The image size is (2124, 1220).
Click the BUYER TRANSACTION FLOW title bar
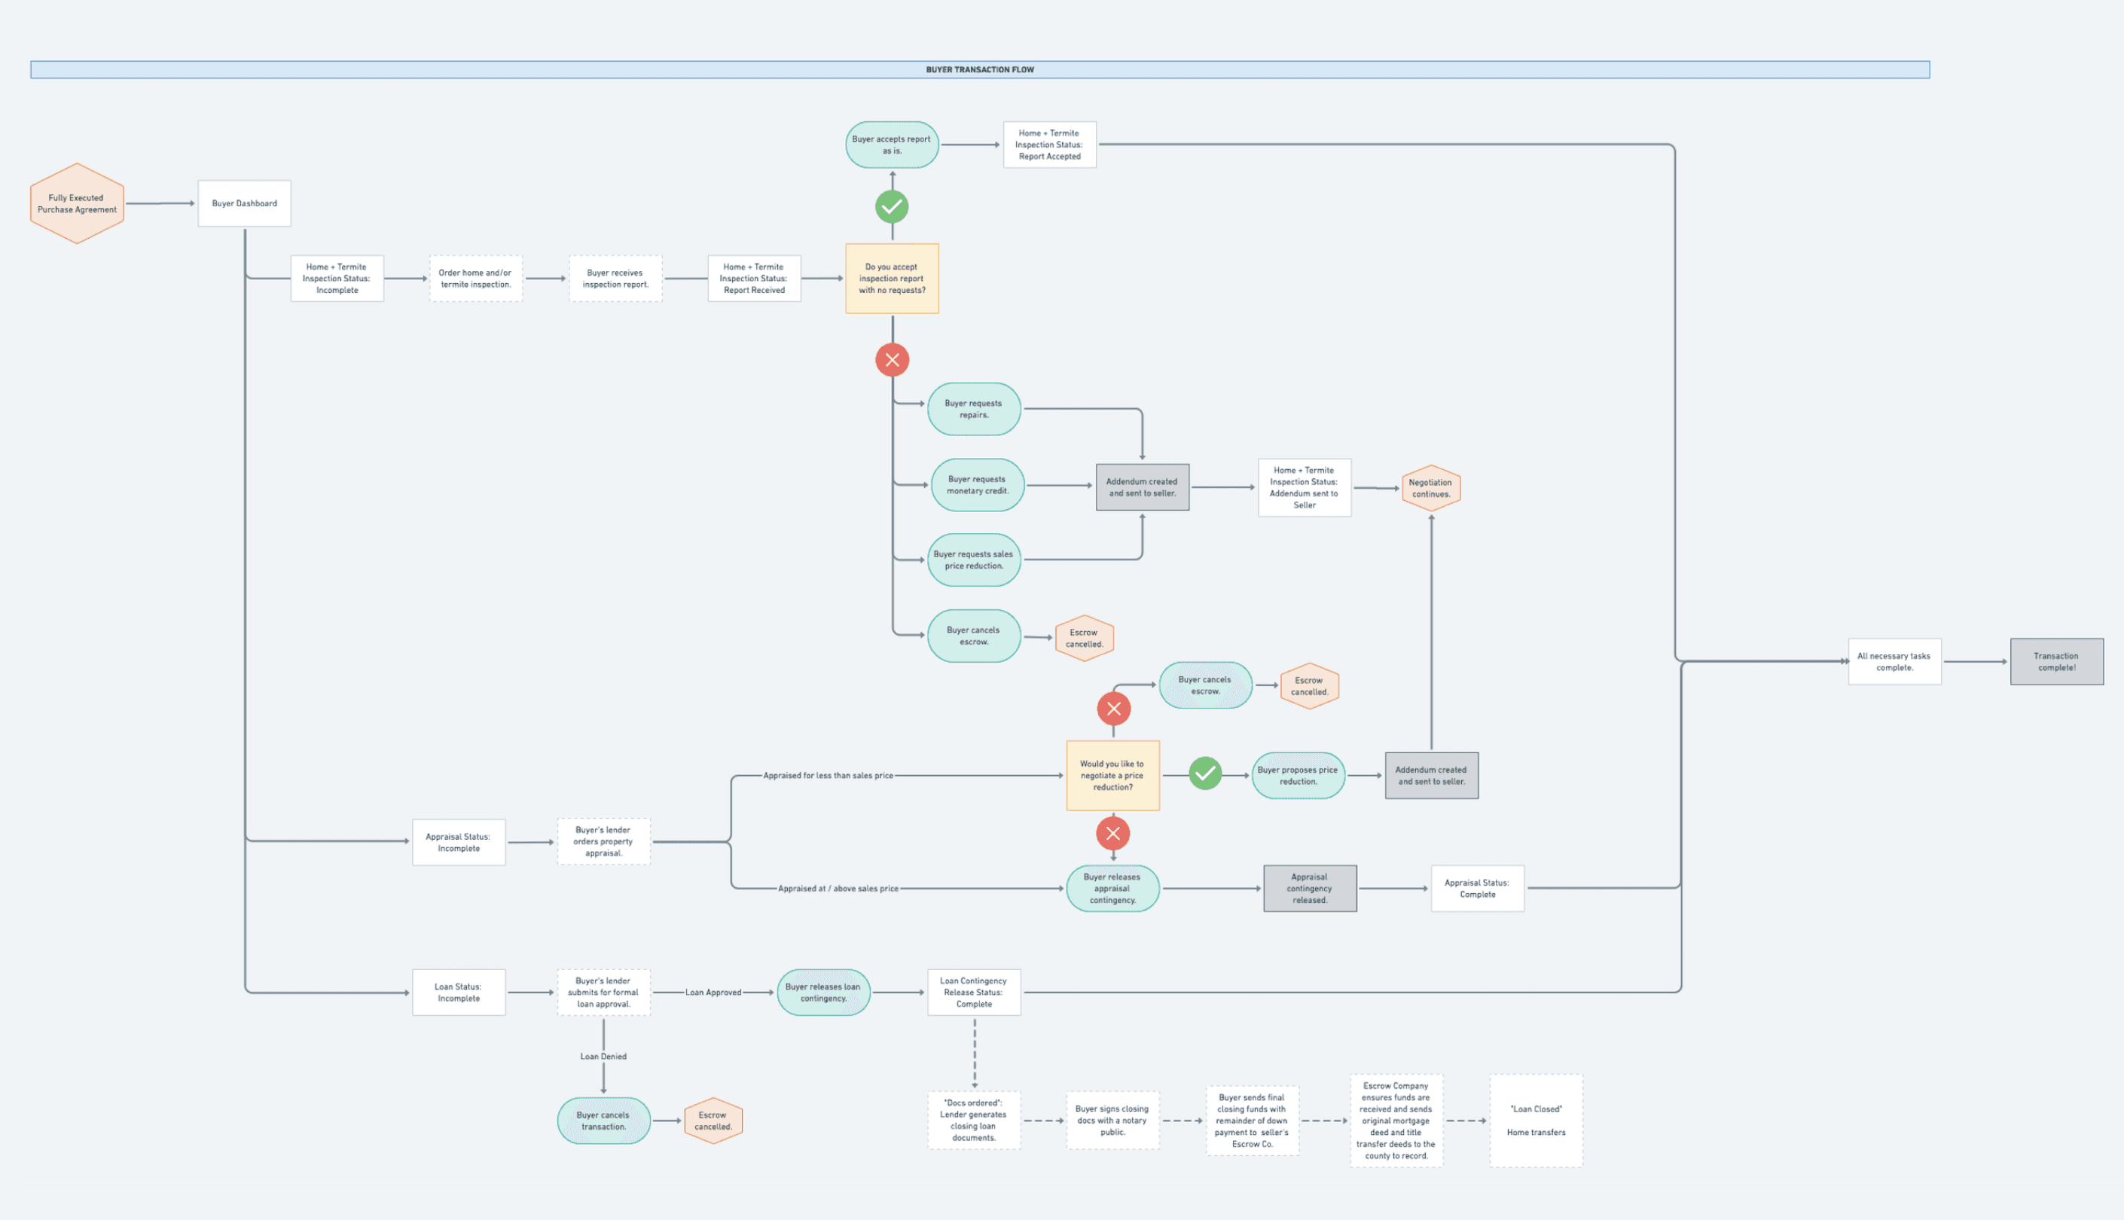pos(979,69)
